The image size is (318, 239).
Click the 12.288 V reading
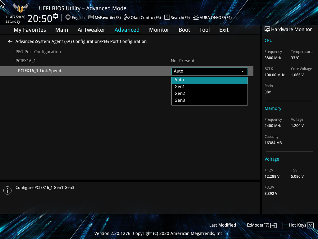click(272, 176)
